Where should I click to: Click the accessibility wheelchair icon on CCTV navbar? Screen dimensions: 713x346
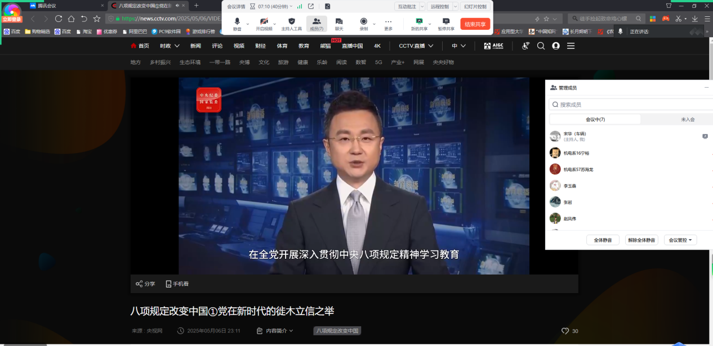[525, 46]
